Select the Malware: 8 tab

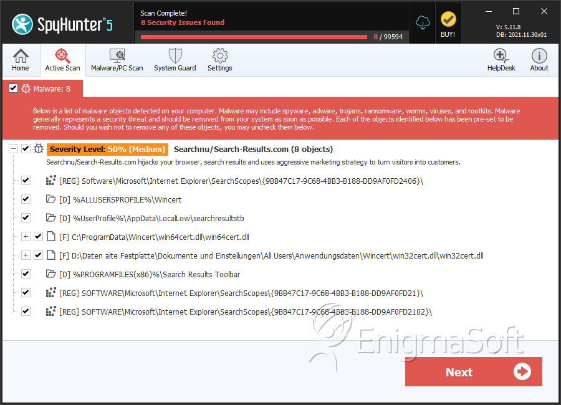pos(51,88)
